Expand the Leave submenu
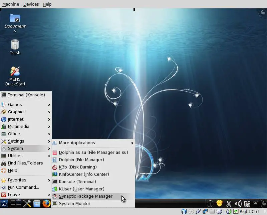267x215 pixels. pyautogui.click(x=26, y=195)
